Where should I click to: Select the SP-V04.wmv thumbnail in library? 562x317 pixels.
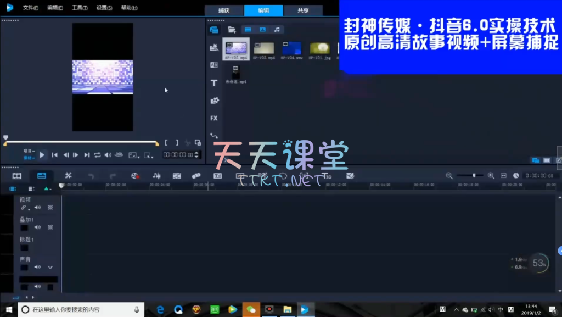(292, 48)
